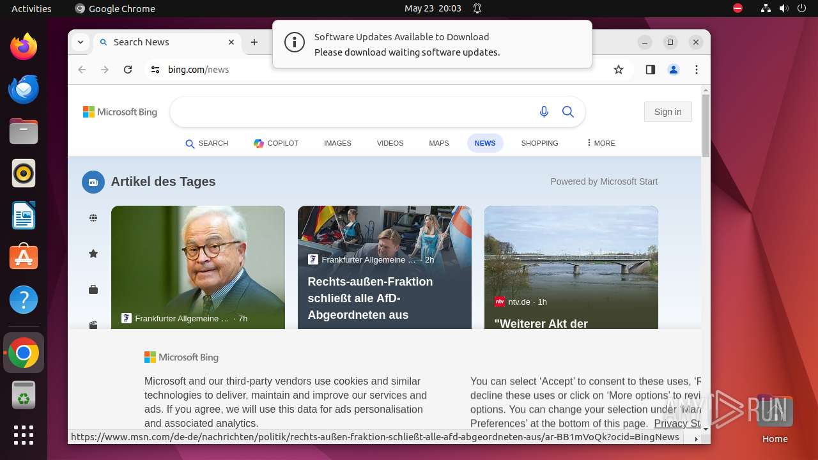Expand the MORE menu on Bing
818x460 pixels.
click(601, 143)
